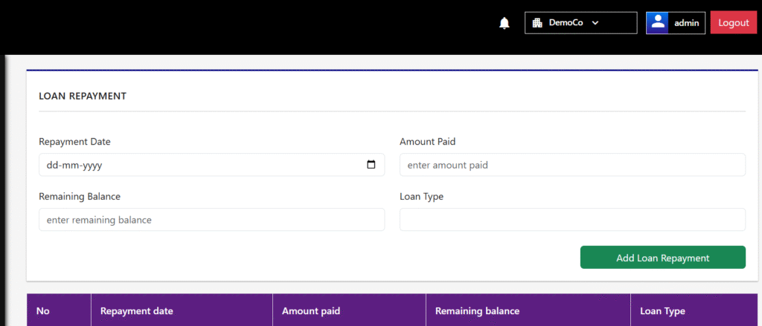Screen dimensions: 762x326
Task: Click the Add Loan Repayment button
Action: [662, 258]
